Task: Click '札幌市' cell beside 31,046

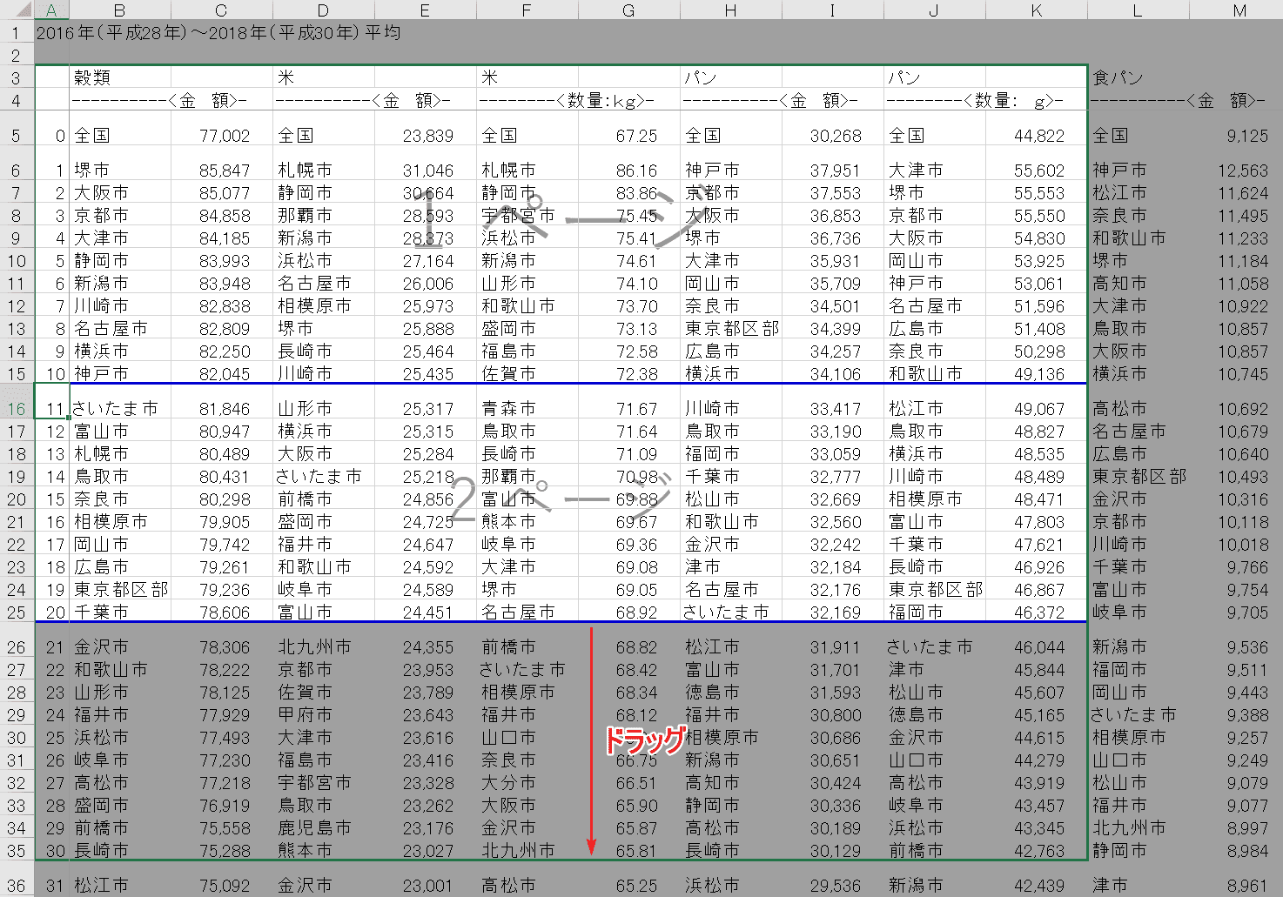Action: [323, 171]
